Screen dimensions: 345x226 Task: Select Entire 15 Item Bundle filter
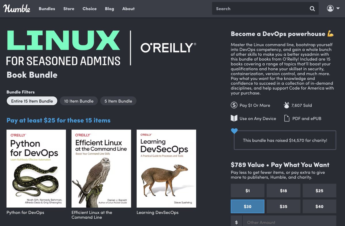(x=32, y=101)
